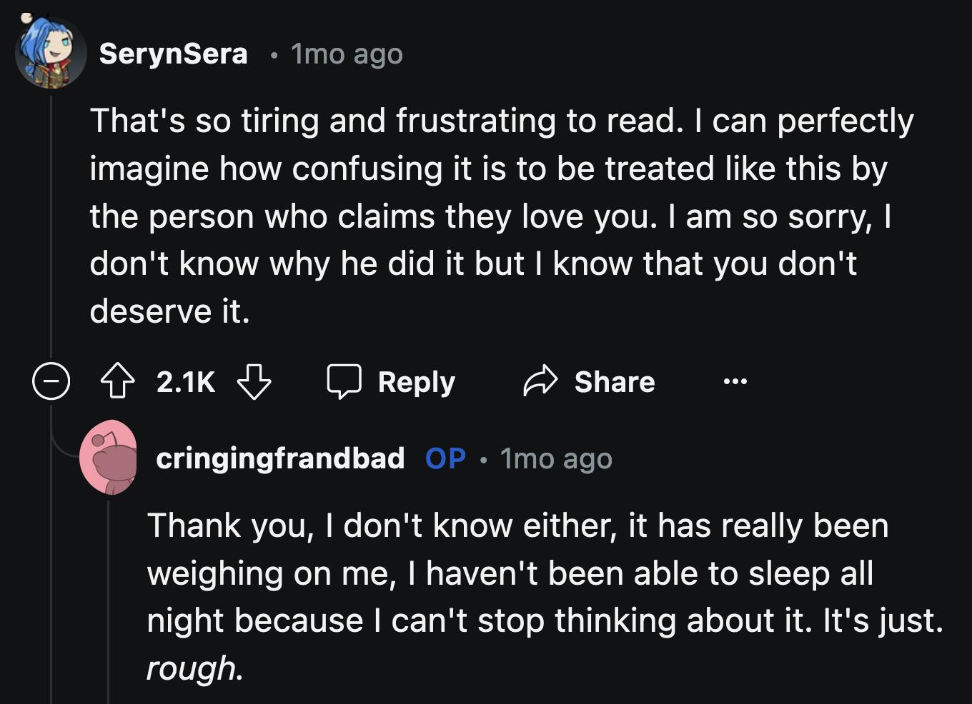Click the 1mo ago timestamp on the OP reply

click(556, 458)
